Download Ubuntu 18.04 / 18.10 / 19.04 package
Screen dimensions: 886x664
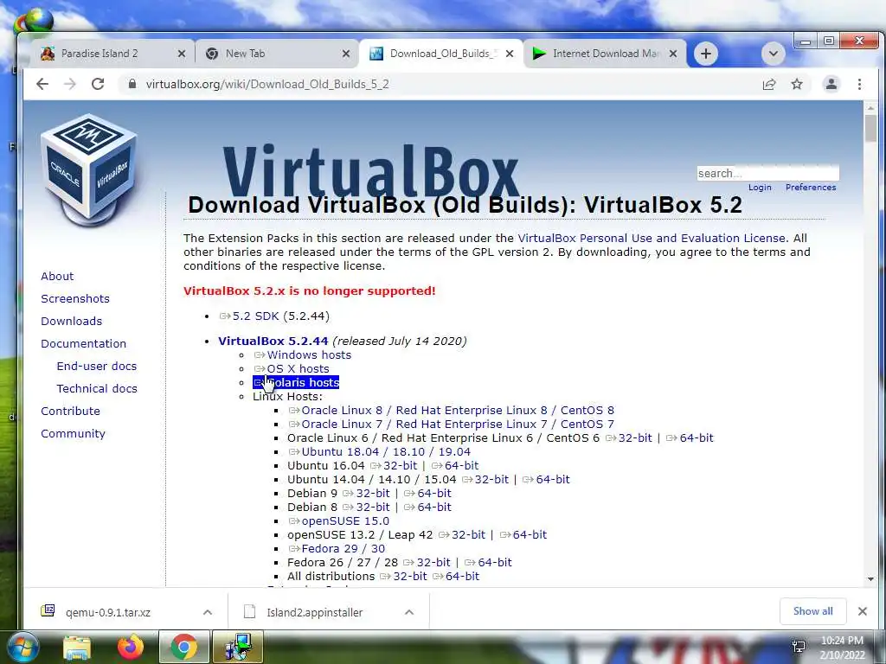[379, 451]
